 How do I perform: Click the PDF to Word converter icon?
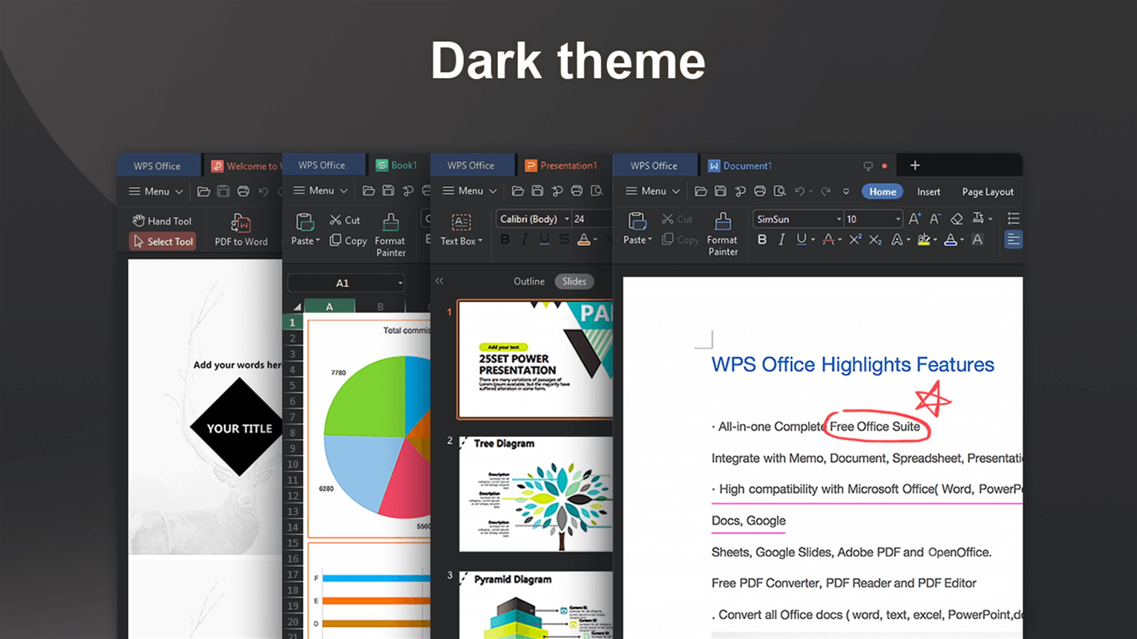241,223
